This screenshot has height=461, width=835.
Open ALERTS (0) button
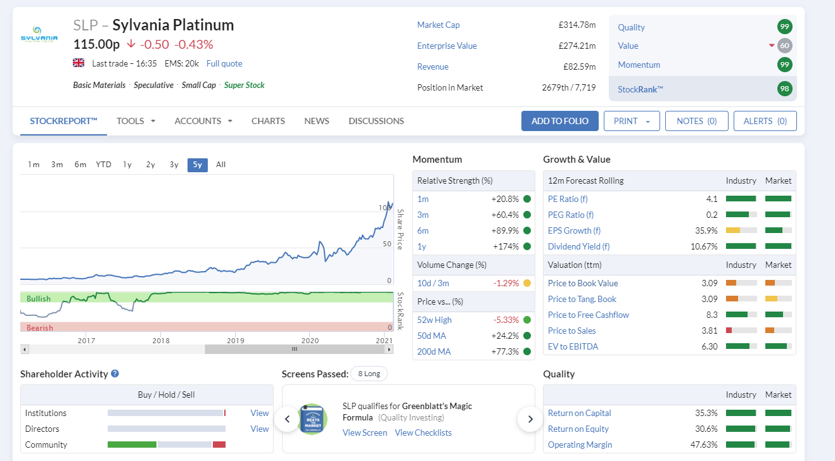coord(765,121)
